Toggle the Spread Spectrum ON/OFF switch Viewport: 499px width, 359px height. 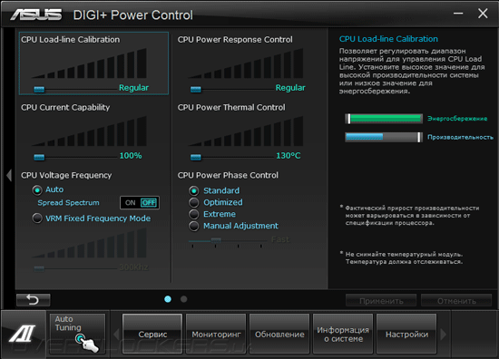(x=140, y=202)
